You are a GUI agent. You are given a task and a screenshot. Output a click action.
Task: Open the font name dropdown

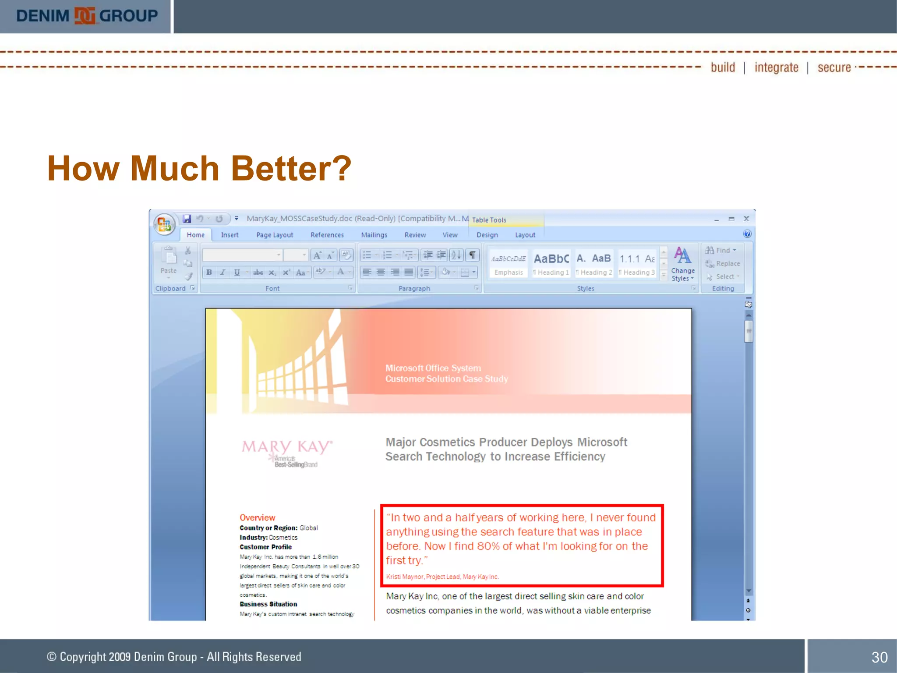tap(278, 255)
